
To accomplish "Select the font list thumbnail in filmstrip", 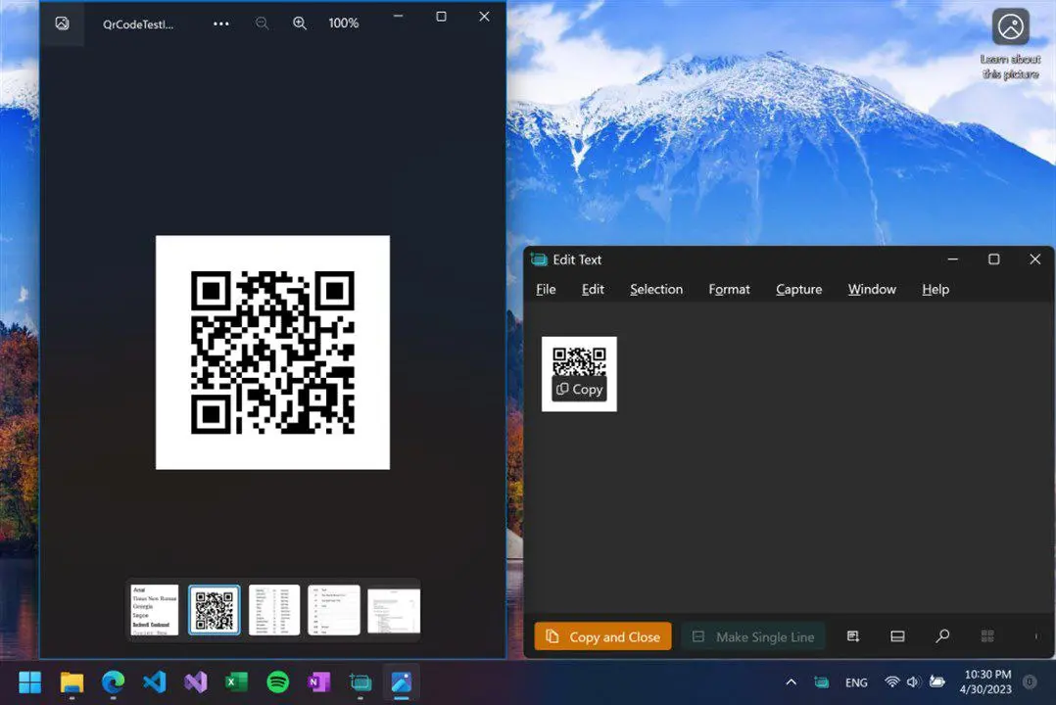I will coord(155,610).
